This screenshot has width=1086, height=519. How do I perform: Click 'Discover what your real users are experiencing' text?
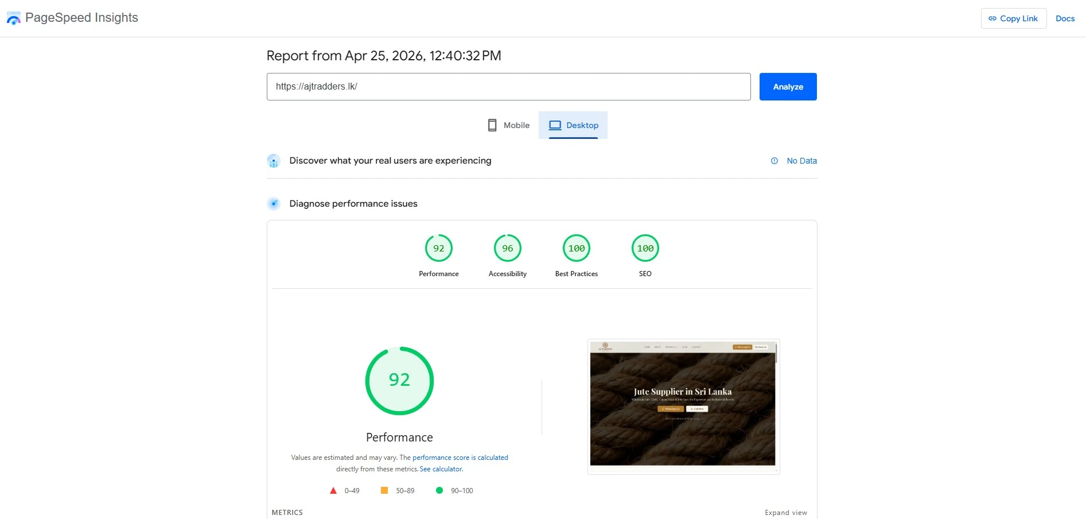coord(390,161)
